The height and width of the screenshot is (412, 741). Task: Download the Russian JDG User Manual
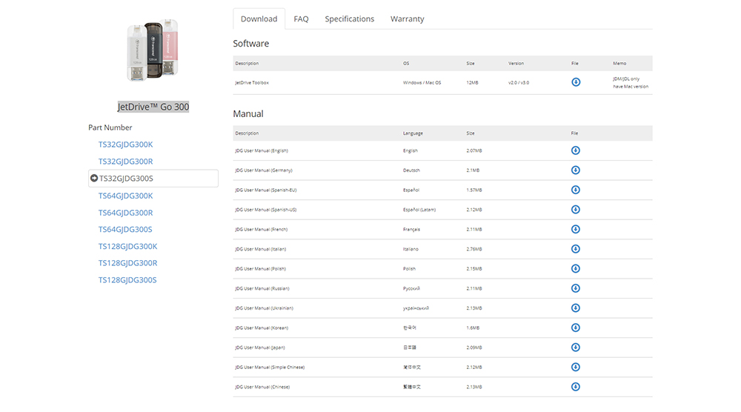click(576, 288)
